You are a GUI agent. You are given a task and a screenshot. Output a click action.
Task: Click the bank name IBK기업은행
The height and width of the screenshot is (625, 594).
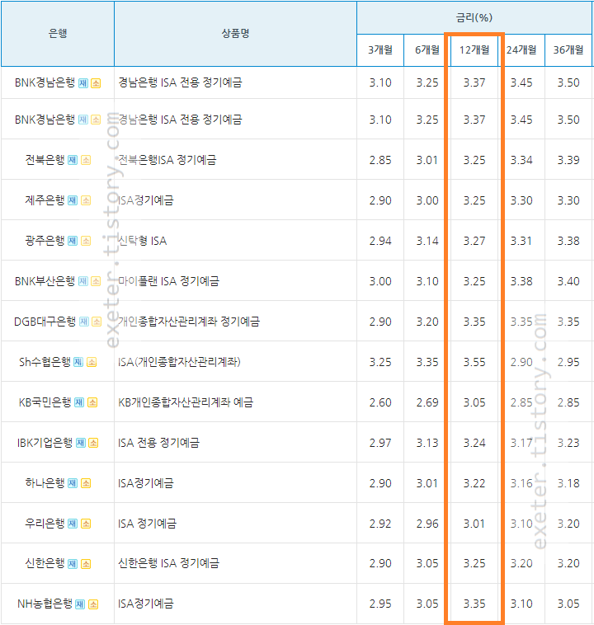45,443
